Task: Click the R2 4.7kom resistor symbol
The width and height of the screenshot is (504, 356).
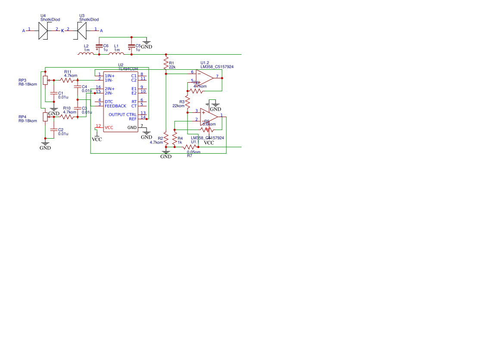Action: pos(166,138)
